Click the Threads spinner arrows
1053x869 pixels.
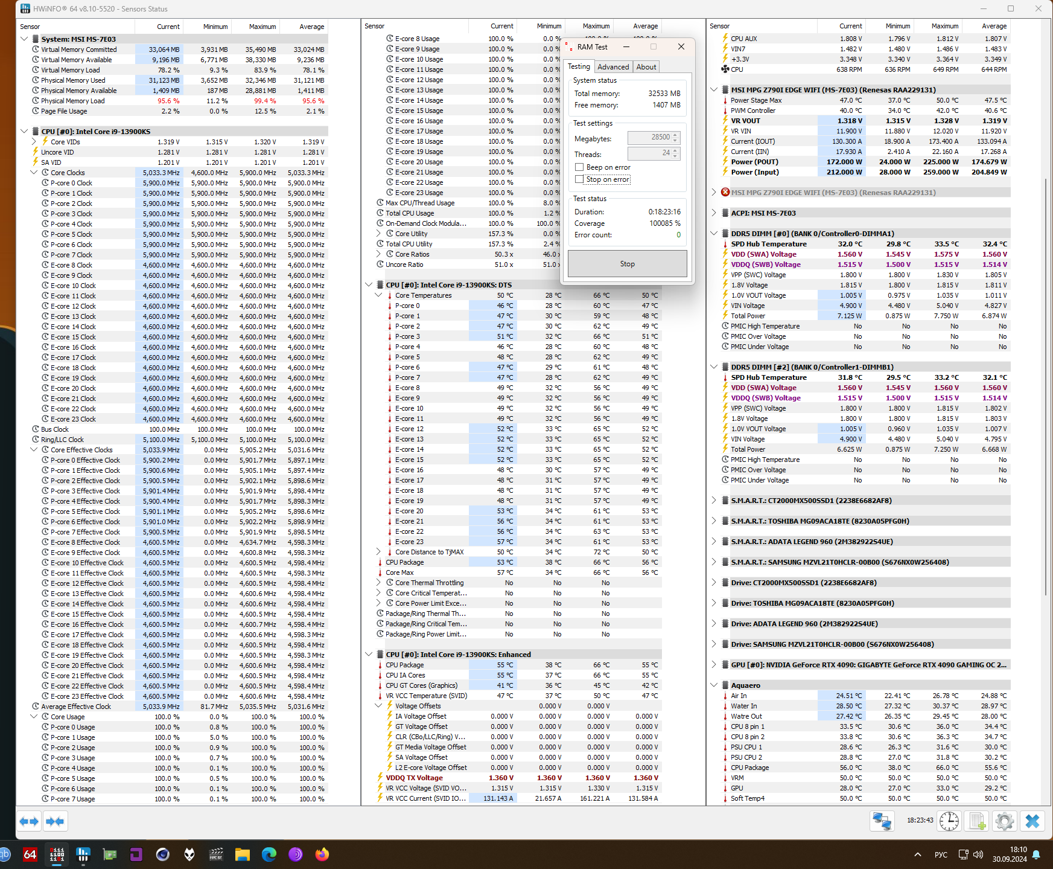click(x=676, y=153)
